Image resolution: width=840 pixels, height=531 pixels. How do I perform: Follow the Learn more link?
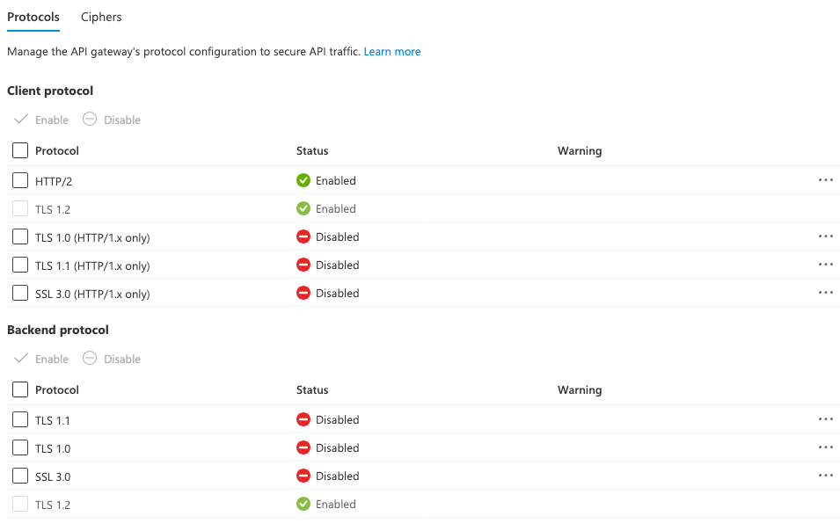pyautogui.click(x=392, y=52)
